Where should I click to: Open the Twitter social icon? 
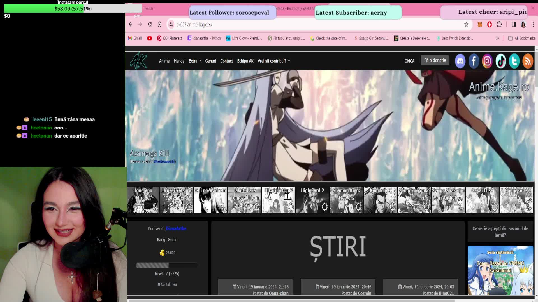[x=514, y=61]
